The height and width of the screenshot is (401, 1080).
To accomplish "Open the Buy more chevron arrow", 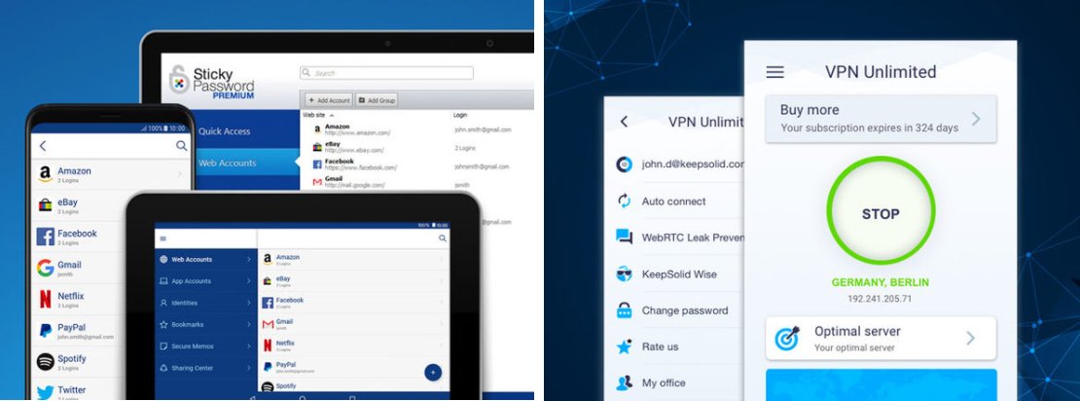I will 975,119.
